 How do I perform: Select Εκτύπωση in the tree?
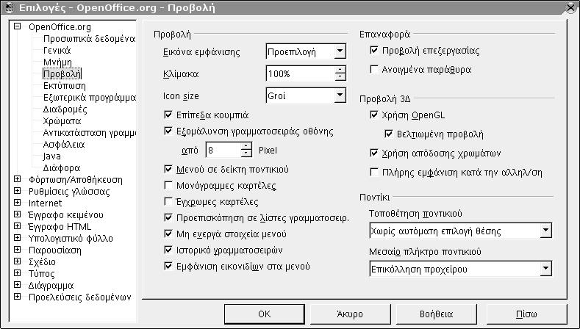coord(65,86)
